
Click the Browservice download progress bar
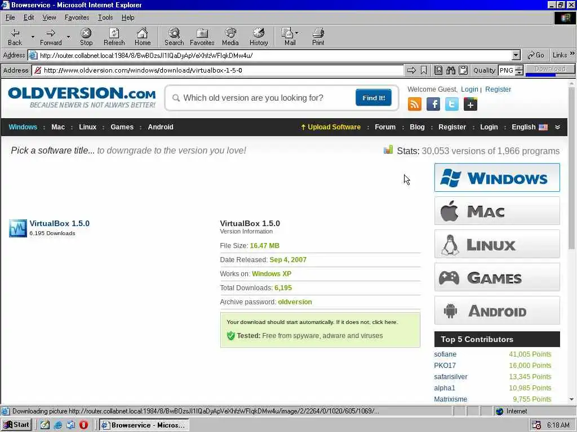pyautogui.click(x=550, y=75)
